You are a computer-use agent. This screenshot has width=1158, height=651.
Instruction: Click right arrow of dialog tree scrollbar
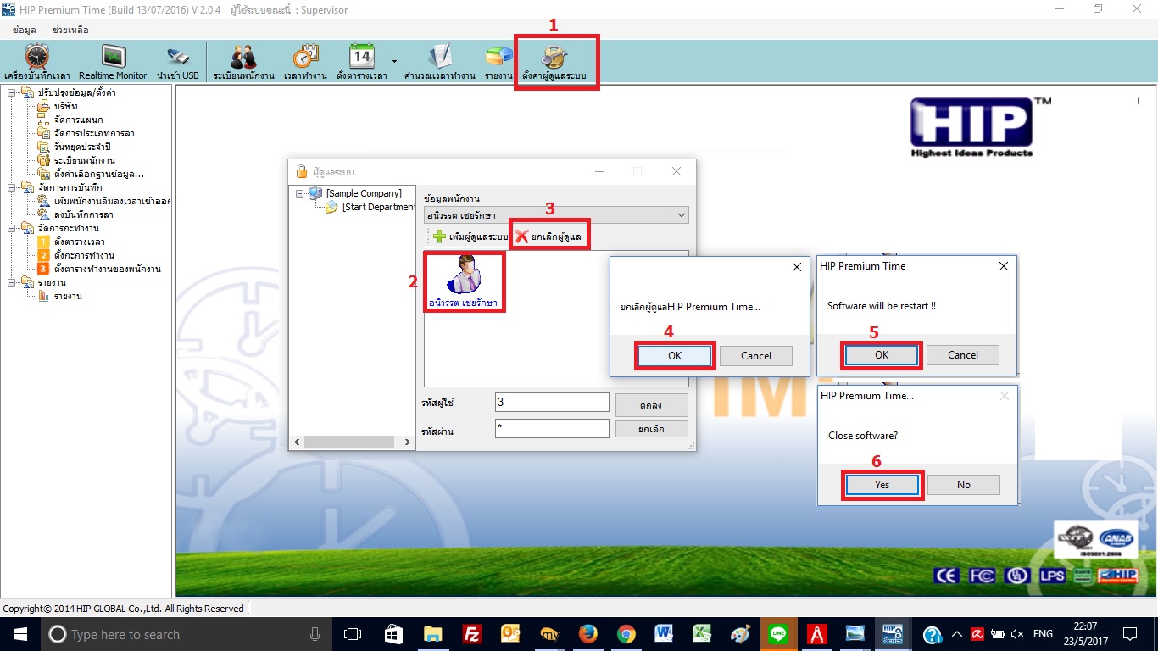tap(409, 442)
